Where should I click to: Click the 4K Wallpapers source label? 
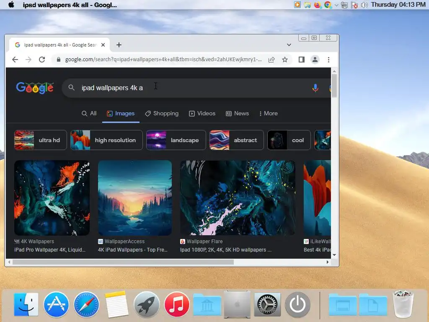[37, 241]
